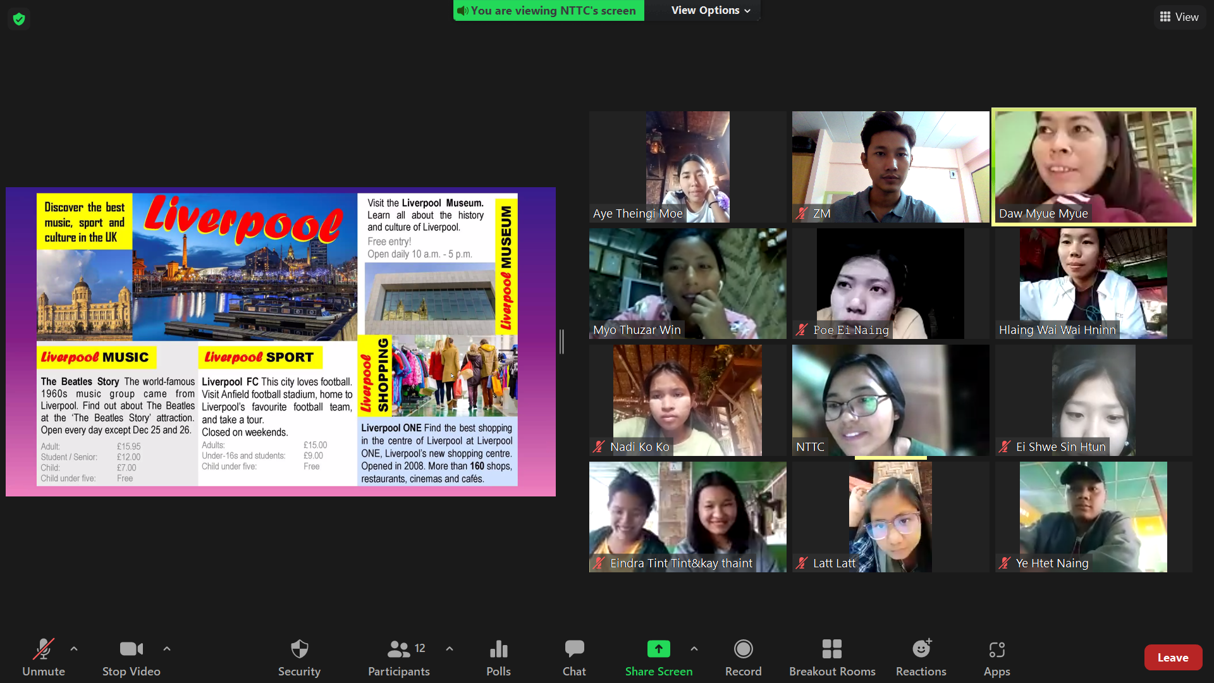
Task: Select Poe Ei Naing video tile
Action: point(890,283)
